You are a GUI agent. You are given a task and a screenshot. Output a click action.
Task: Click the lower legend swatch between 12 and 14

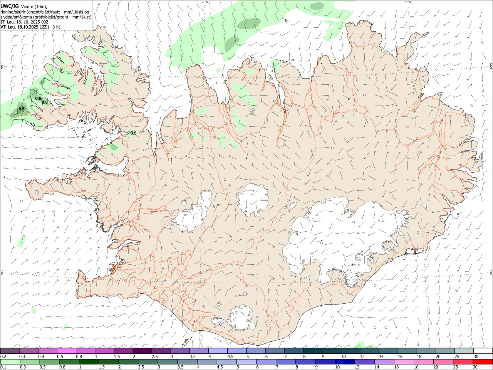(x=364, y=362)
